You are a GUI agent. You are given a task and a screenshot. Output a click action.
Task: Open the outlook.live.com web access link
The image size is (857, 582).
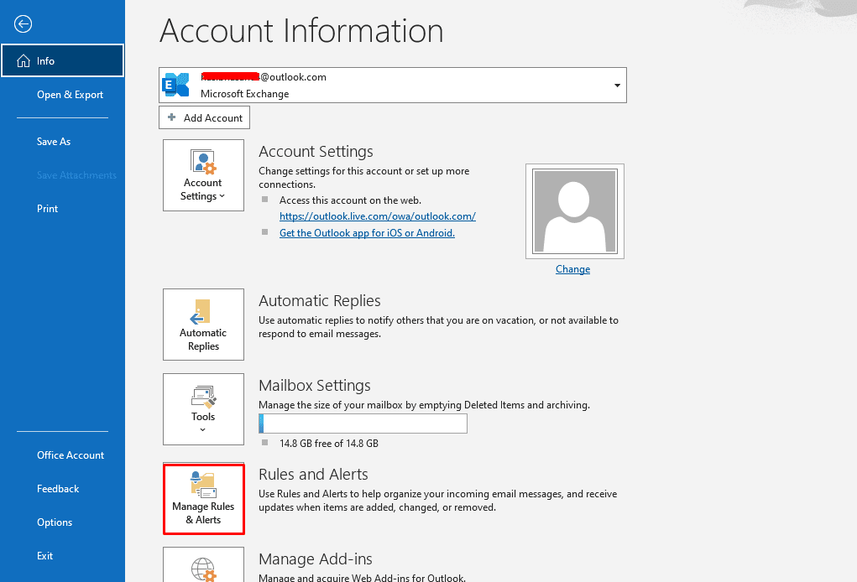click(x=378, y=216)
